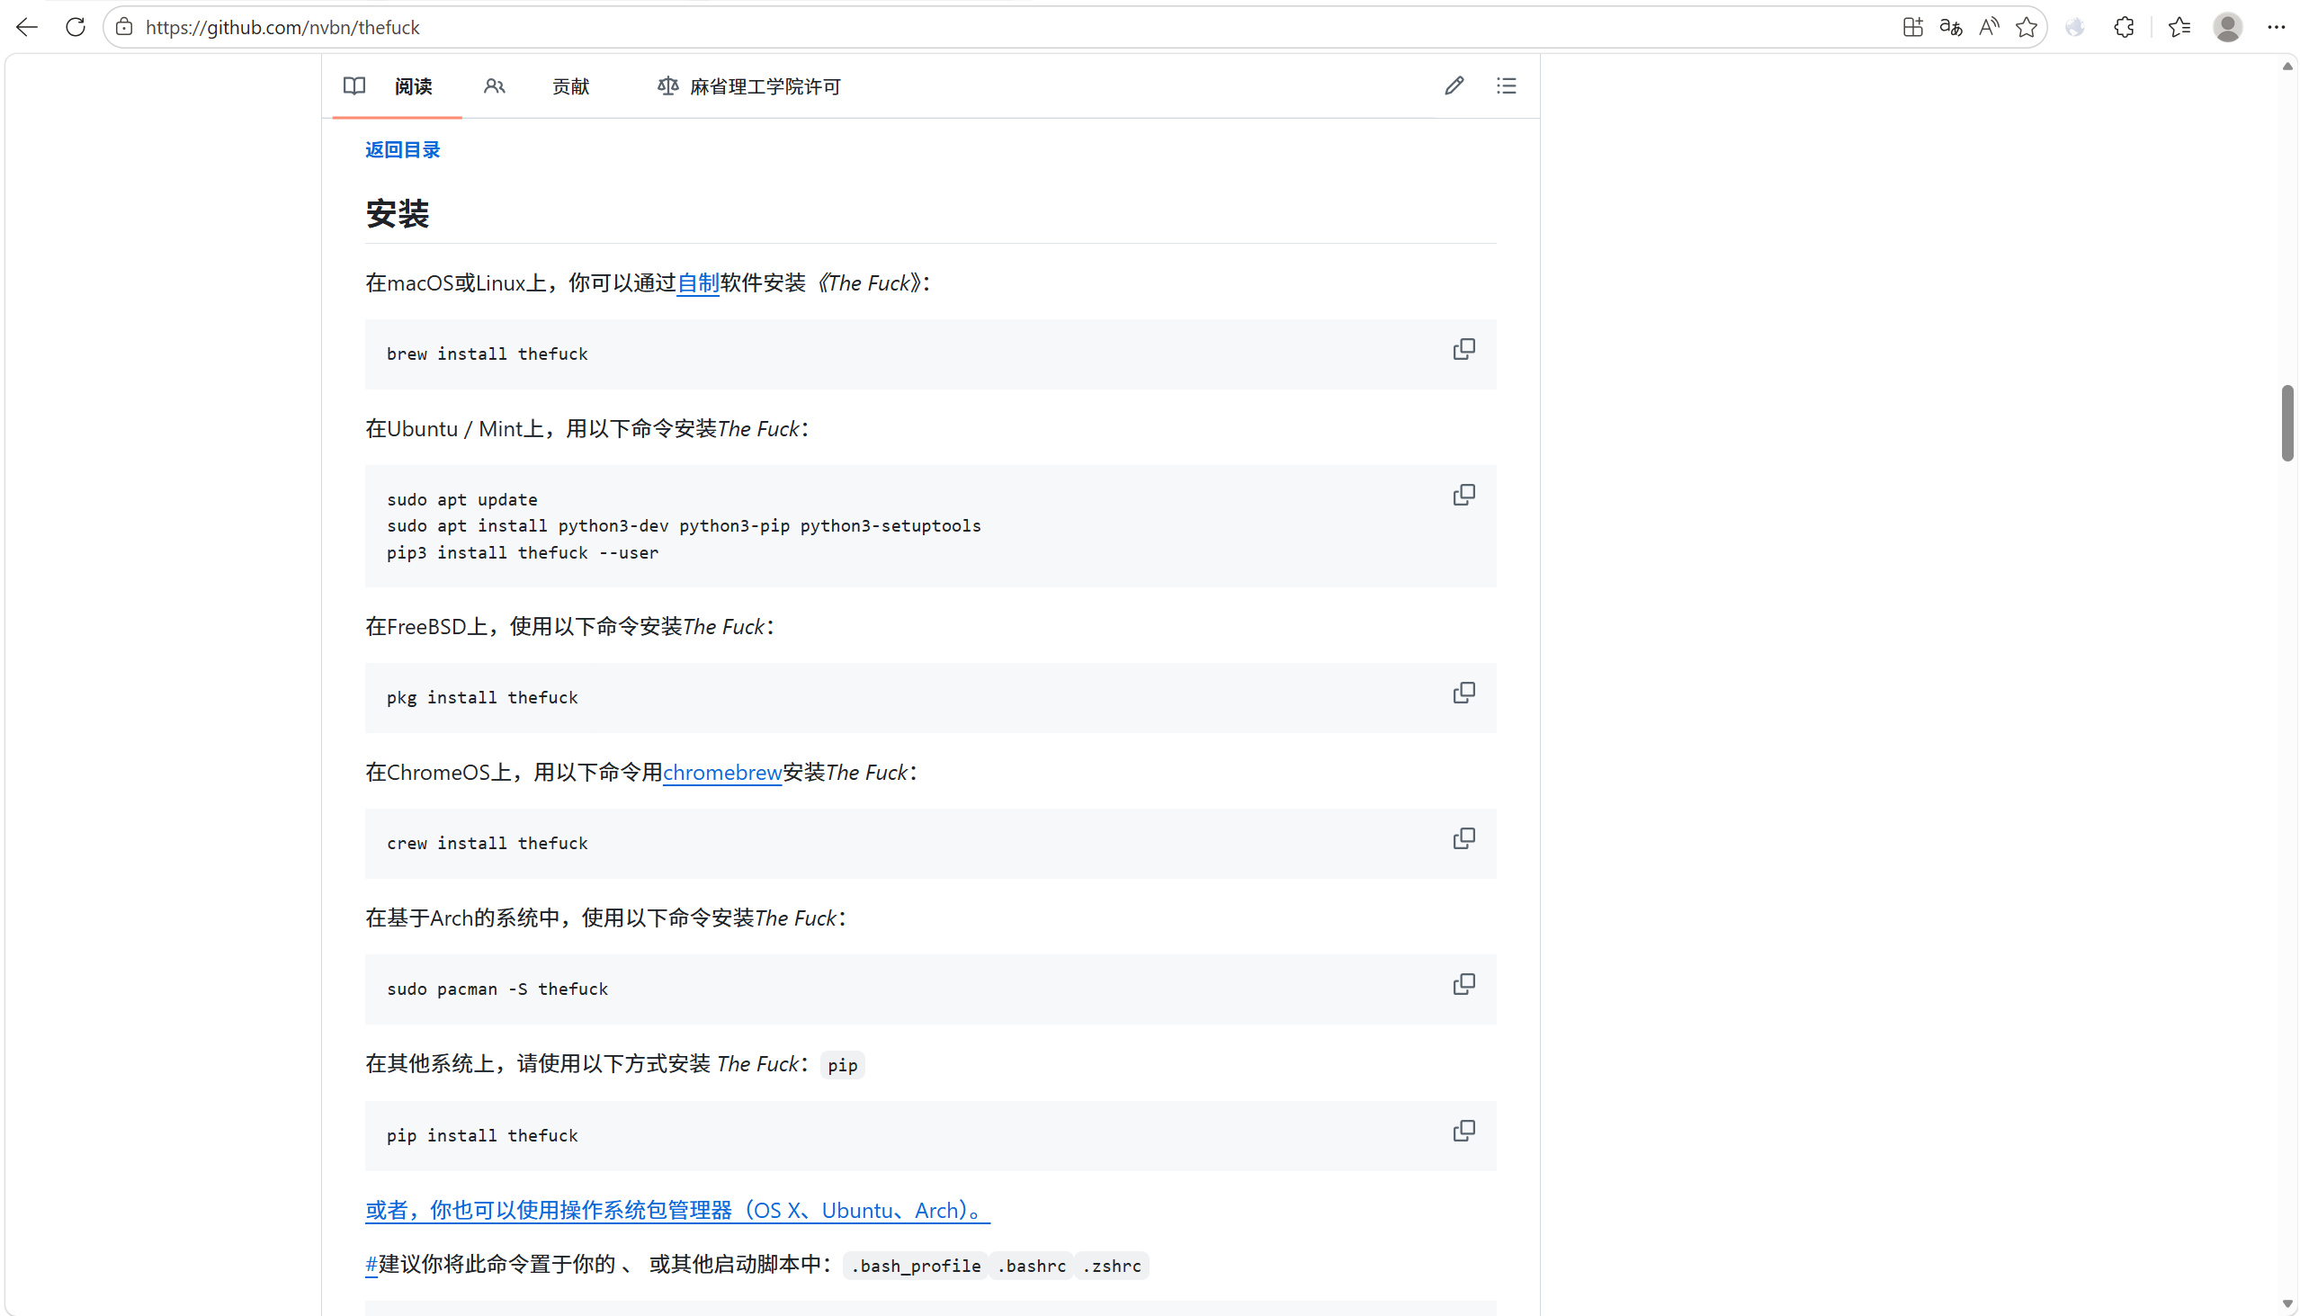Open the browser translate icon
The image size is (2300, 1316).
click(1950, 27)
